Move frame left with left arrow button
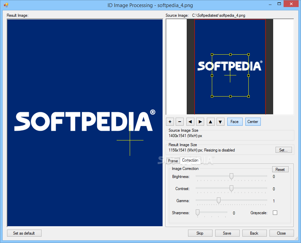 click(x=190, y=122)
